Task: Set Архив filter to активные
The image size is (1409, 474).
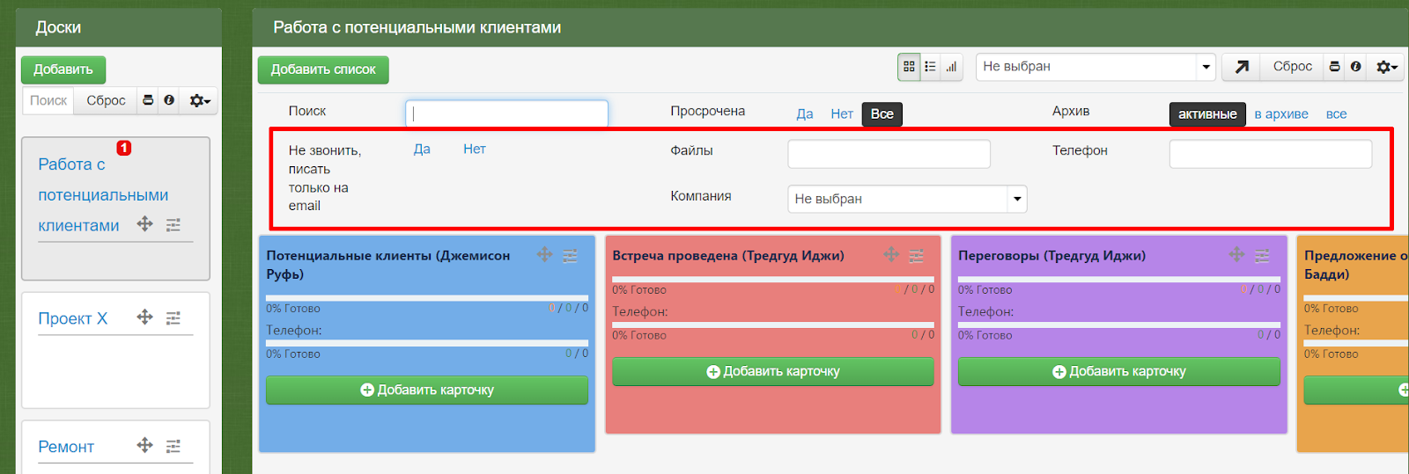Action: (x=1207, y=113)
